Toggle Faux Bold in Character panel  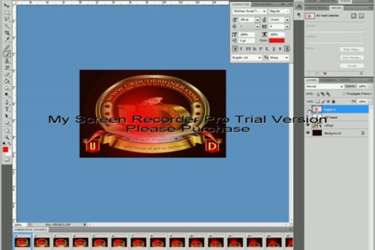coord(235,49)
